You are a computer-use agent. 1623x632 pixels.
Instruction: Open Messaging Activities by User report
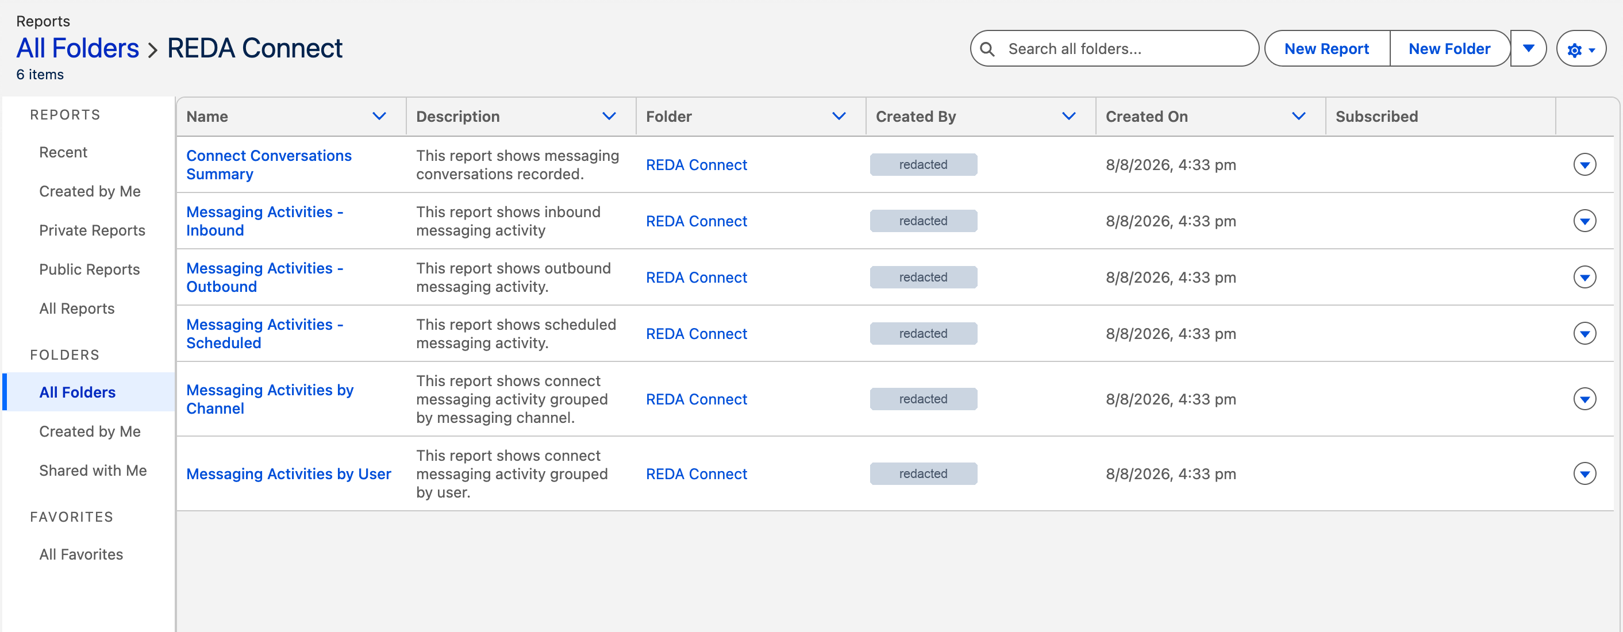point(289,474)
